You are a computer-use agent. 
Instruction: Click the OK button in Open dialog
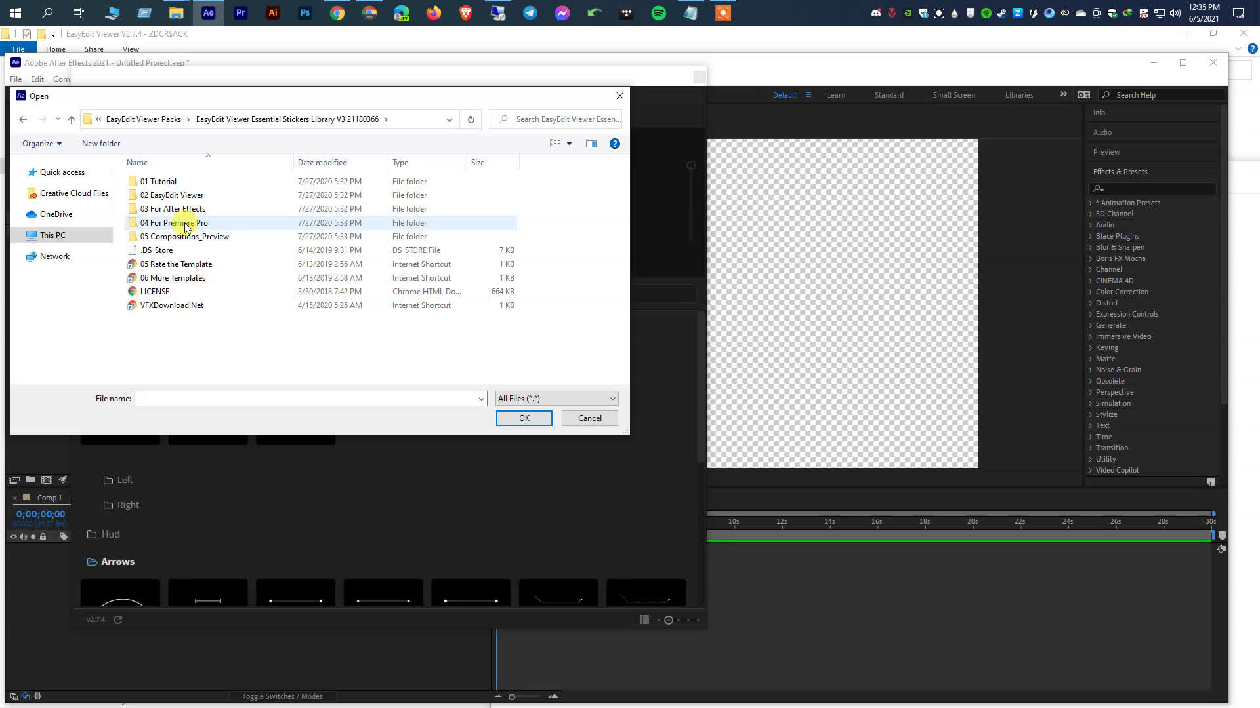524,418
